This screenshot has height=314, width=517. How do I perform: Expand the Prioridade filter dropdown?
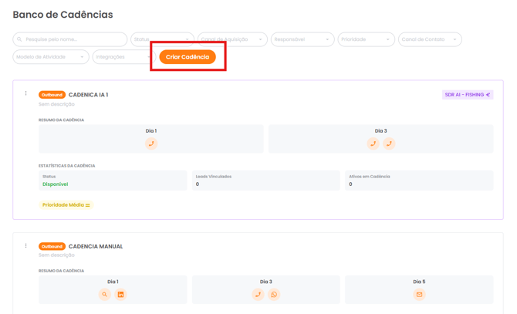click(366, 39)
